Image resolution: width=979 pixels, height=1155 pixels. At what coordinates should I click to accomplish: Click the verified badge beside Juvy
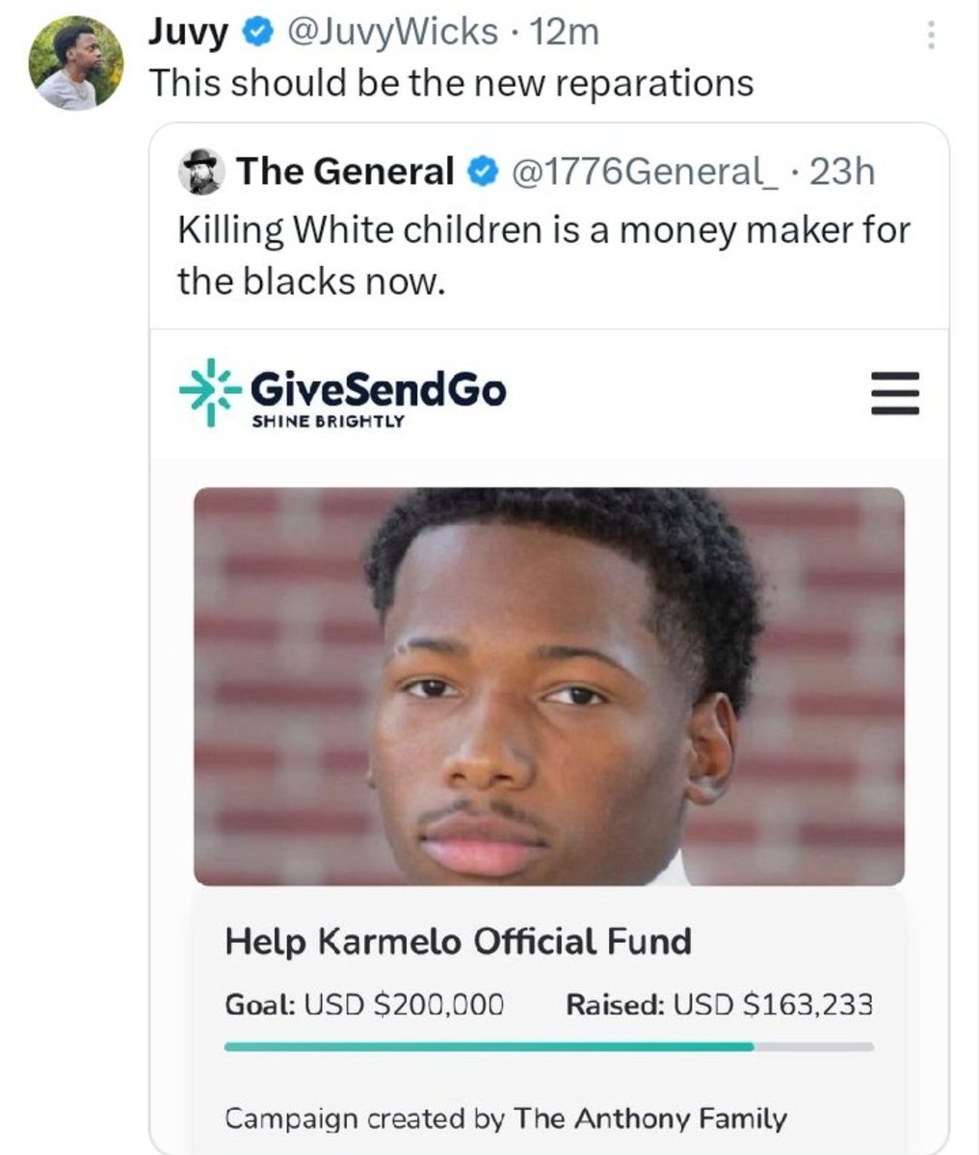coord(254,33)
